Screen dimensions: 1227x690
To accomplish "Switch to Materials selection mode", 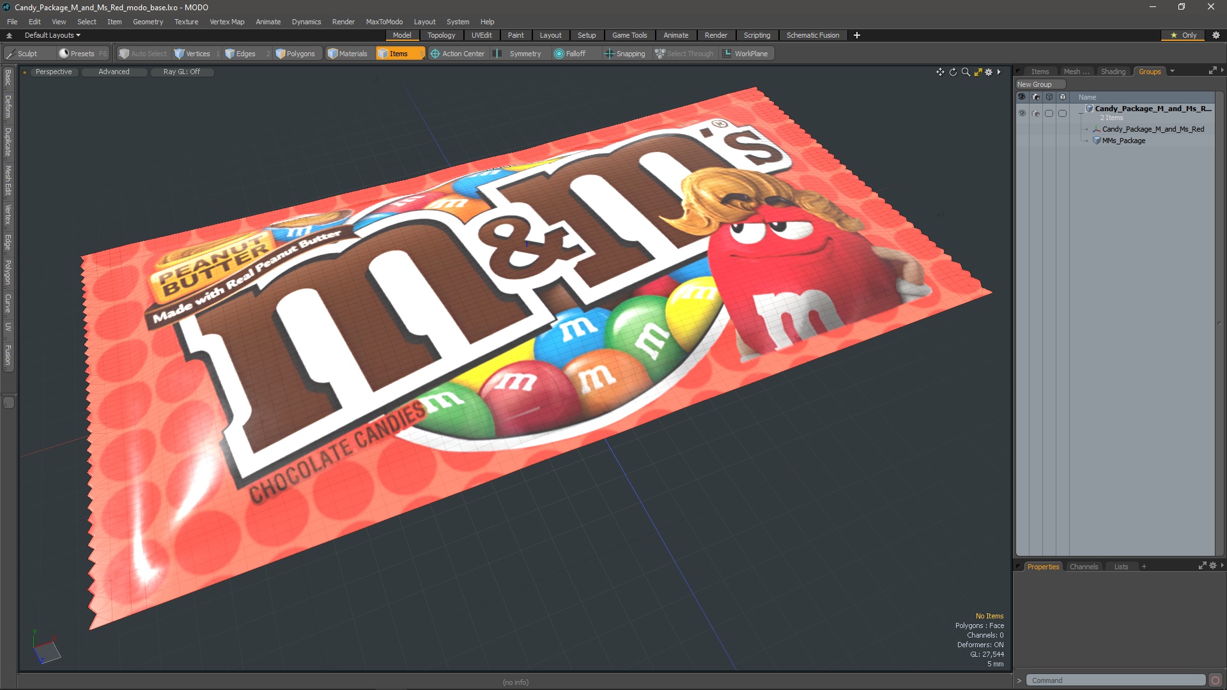I will (349, 54).
